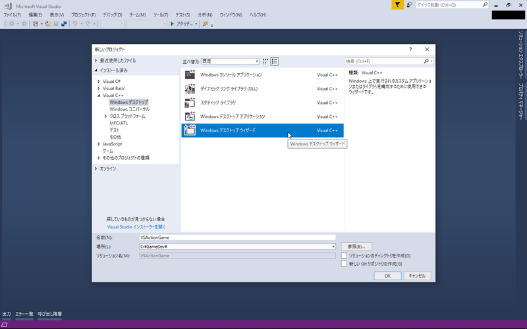This screenshot has height=329, width=527.
Task: Click the undo toolbar icon
Action: click(x=75, y=24)
